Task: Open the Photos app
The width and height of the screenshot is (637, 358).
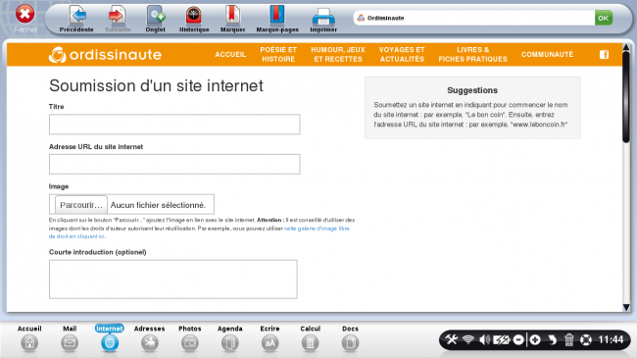Action: click(x=190, y=338)
